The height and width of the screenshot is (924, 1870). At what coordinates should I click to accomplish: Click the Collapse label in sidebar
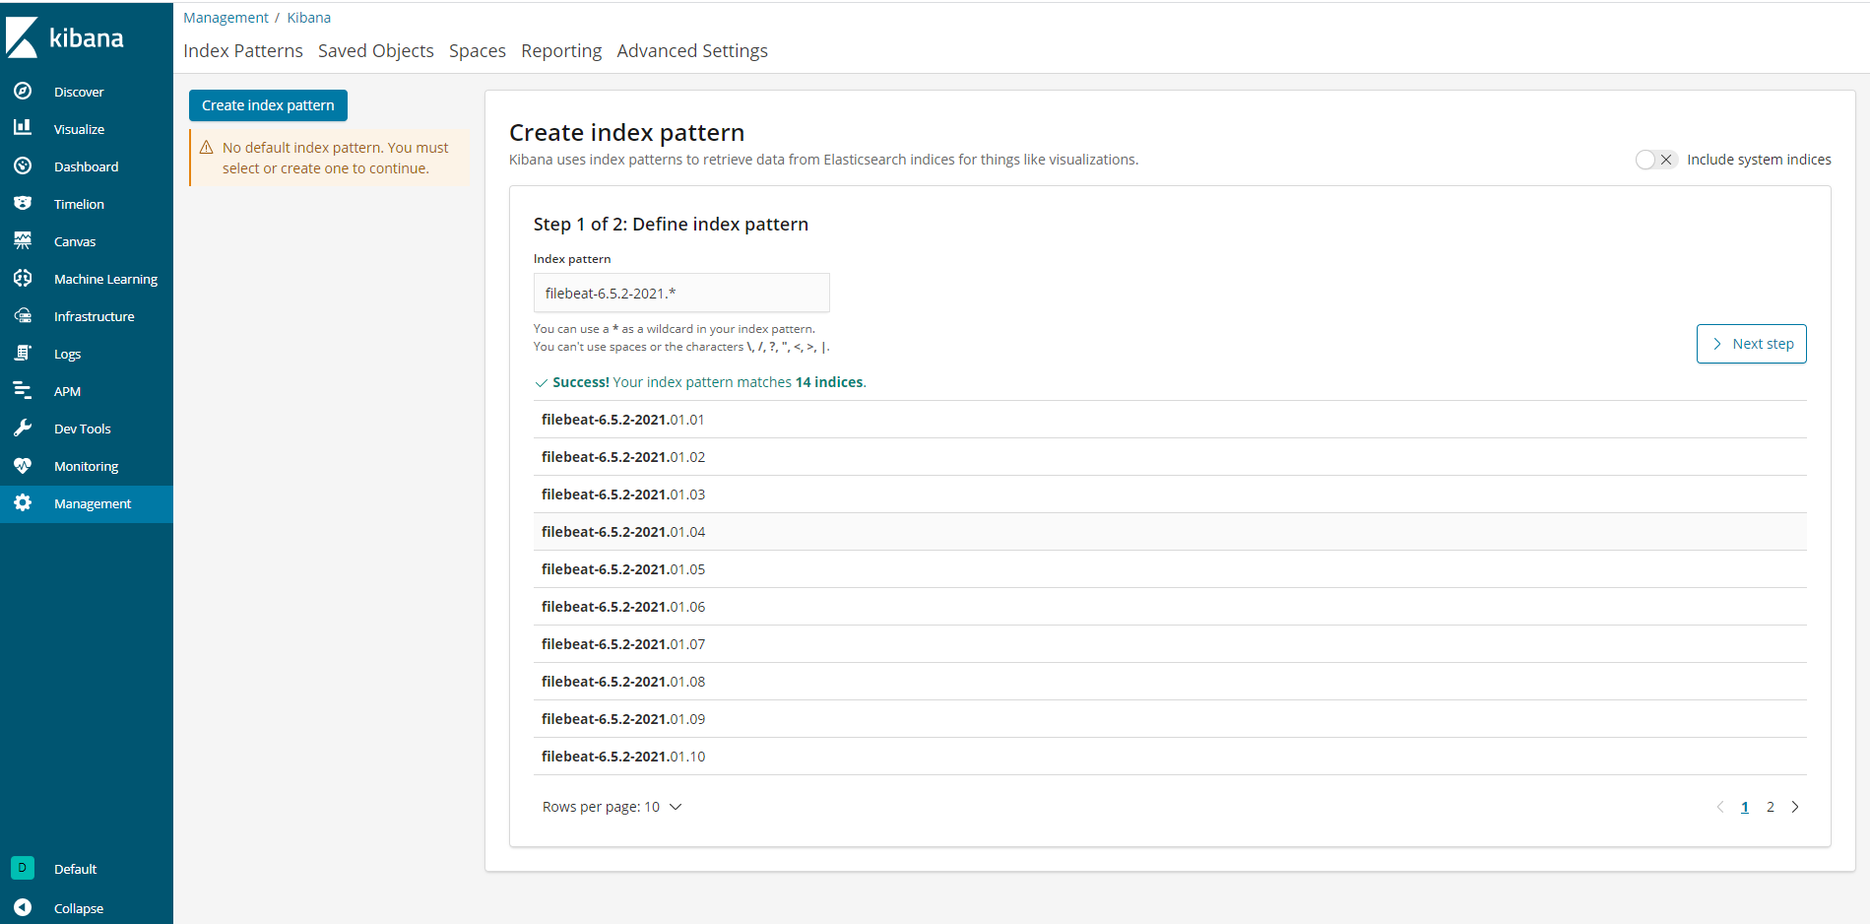point(79,908)
